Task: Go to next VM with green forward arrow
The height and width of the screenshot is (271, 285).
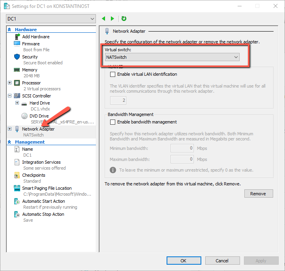Action: pyautogui.click(x=112, y=19)
